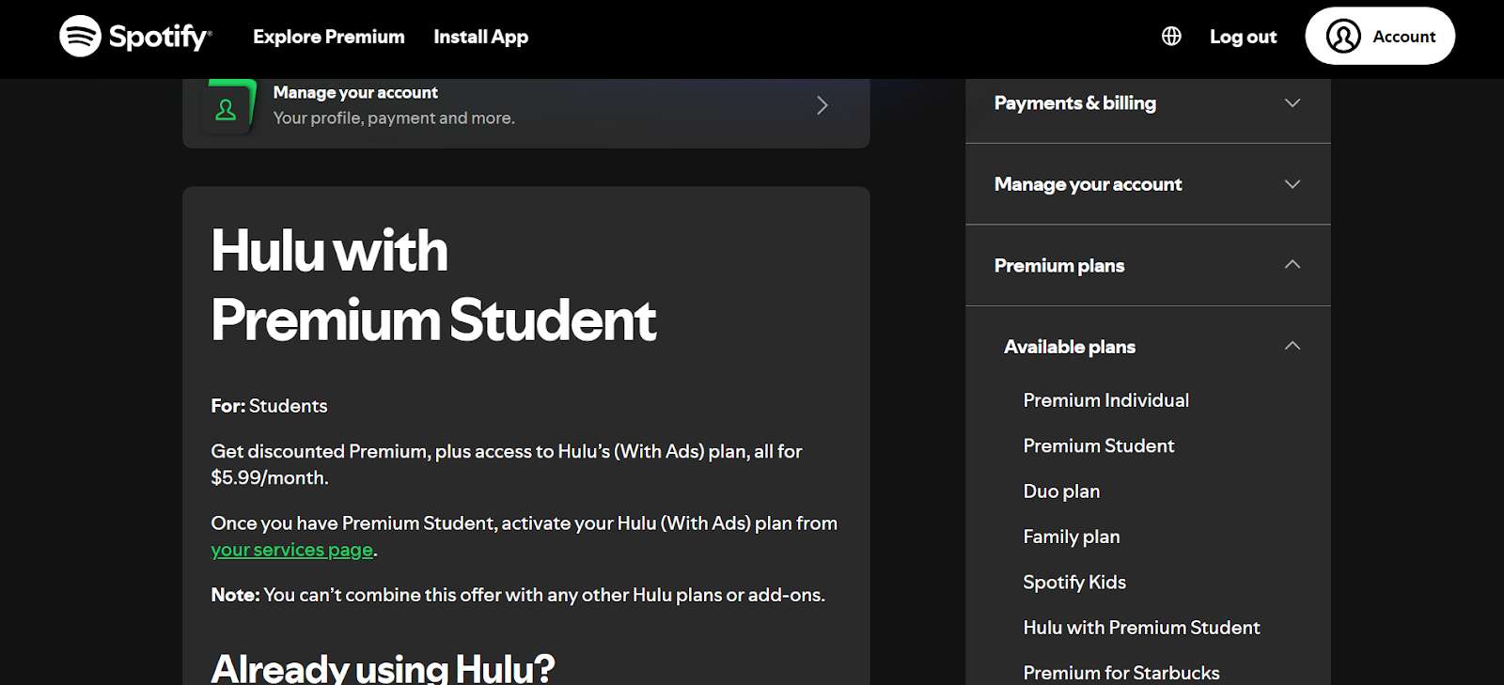The width and height of the screenshot is (1504, 685).
Task: Open the language globe icon
Action: 1171,37
